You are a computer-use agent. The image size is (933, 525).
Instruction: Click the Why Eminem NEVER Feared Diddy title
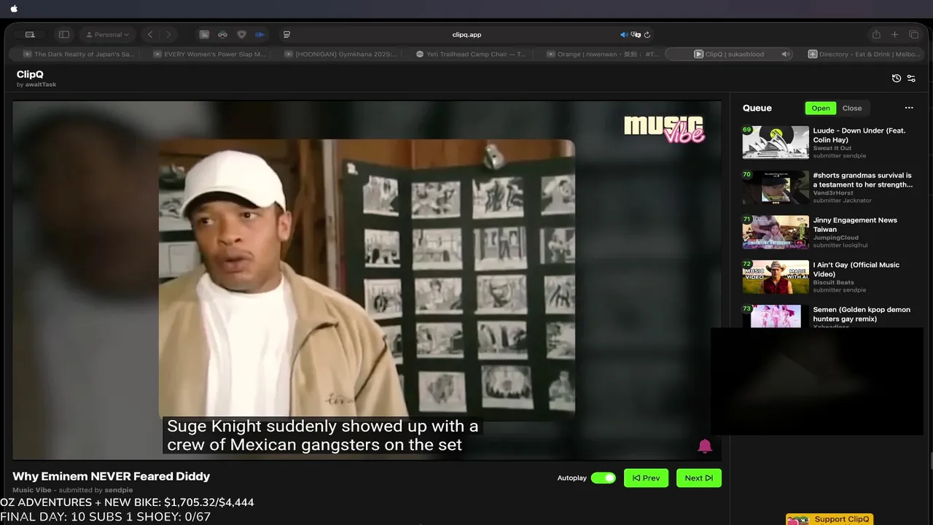111,476
